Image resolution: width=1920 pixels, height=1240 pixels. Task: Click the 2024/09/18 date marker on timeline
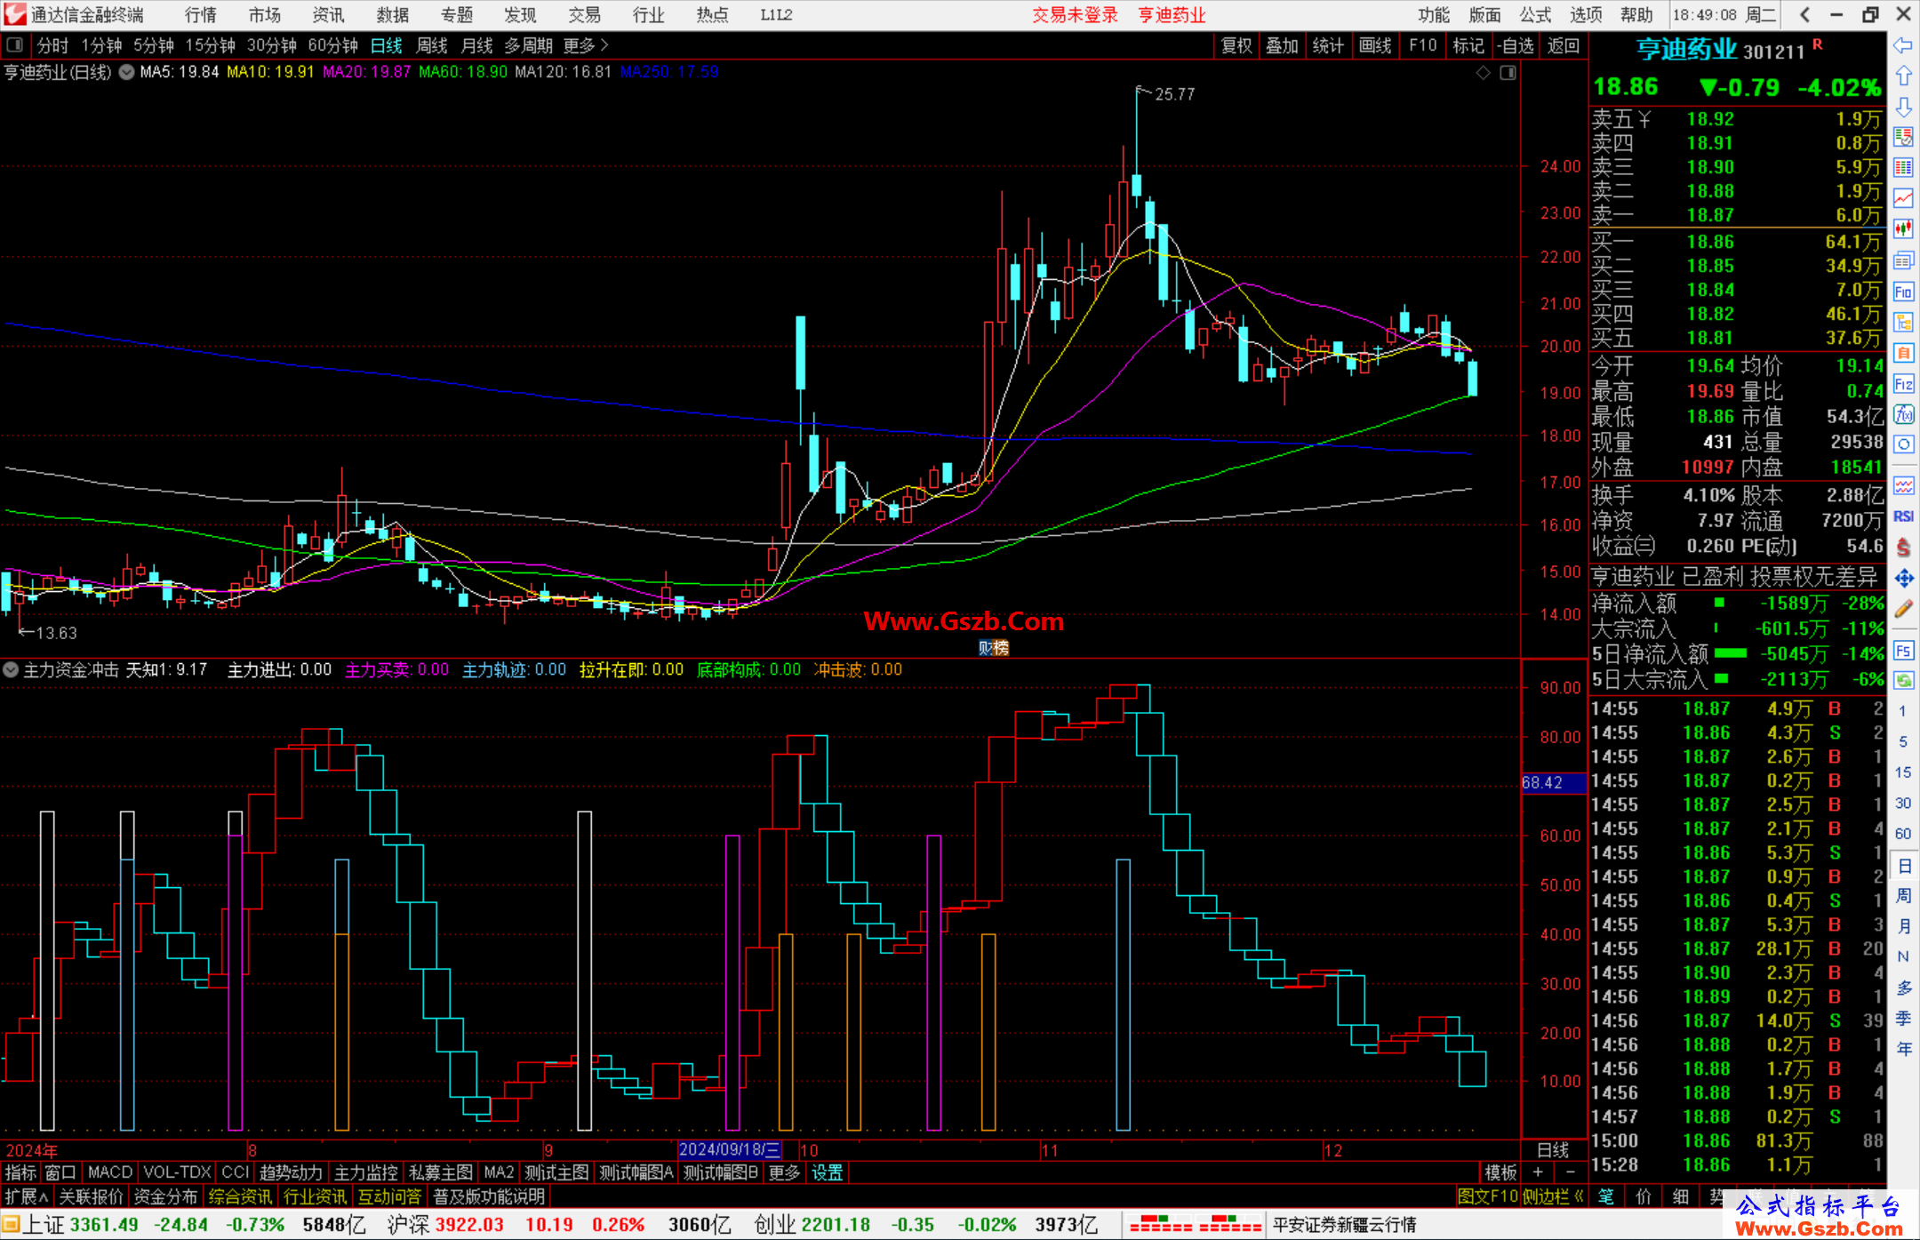pyautogui.click(x=730, y=1149)
